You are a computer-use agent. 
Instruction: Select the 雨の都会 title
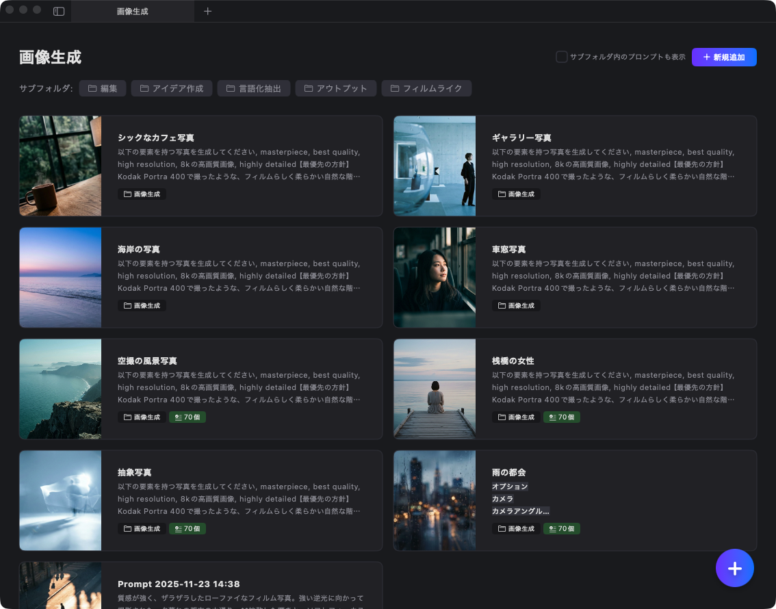tap(508, 472)
